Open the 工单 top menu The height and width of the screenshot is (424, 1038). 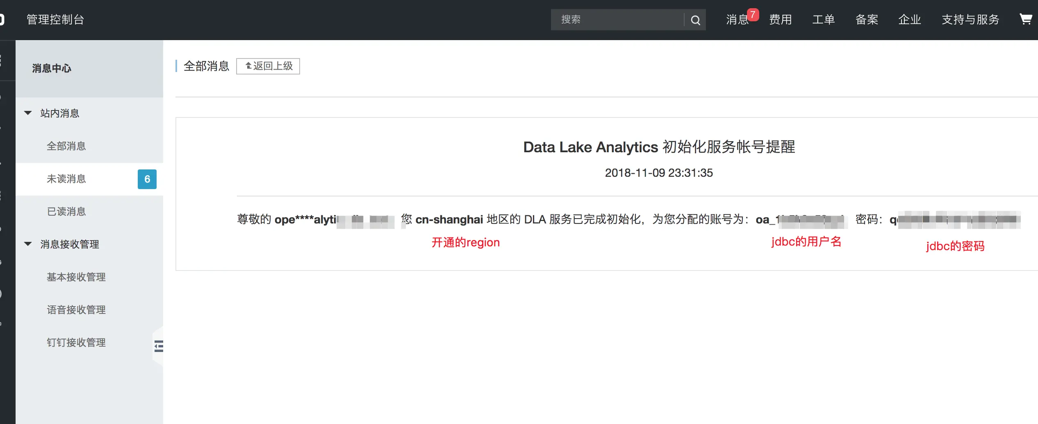(824, 20)
